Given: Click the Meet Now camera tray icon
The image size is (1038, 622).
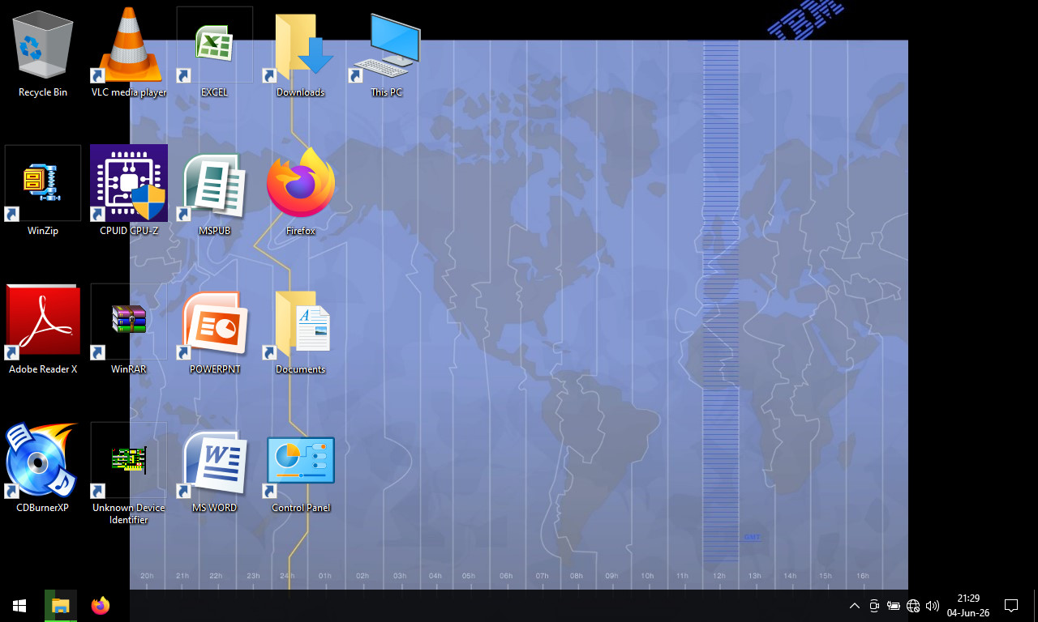Looking at the screenshot, I should pos(874,606).
